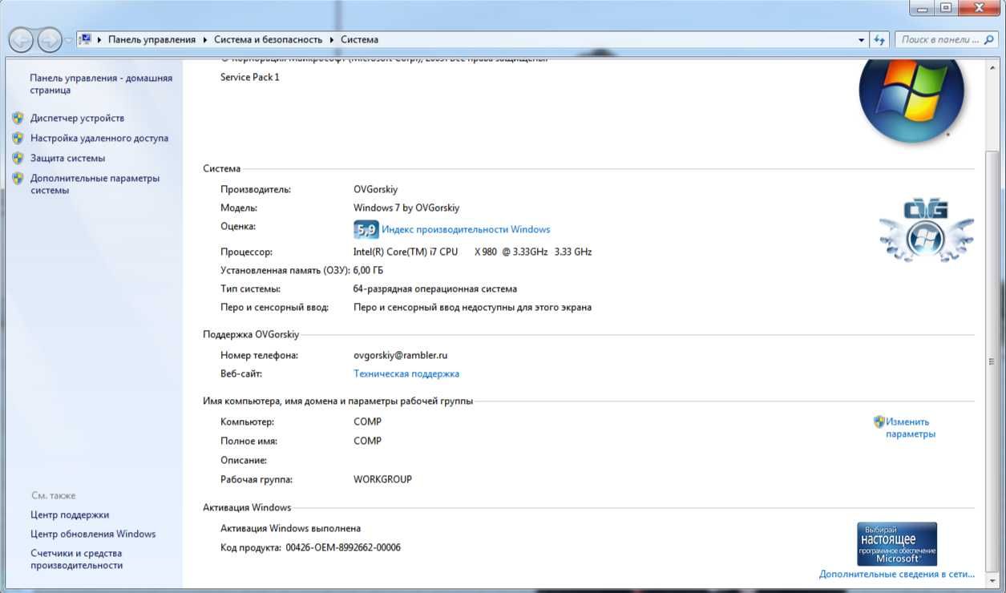Click the 5,9 performance rating badge
This screenshot has width=1006, height=593.
[x=366, y=230]
